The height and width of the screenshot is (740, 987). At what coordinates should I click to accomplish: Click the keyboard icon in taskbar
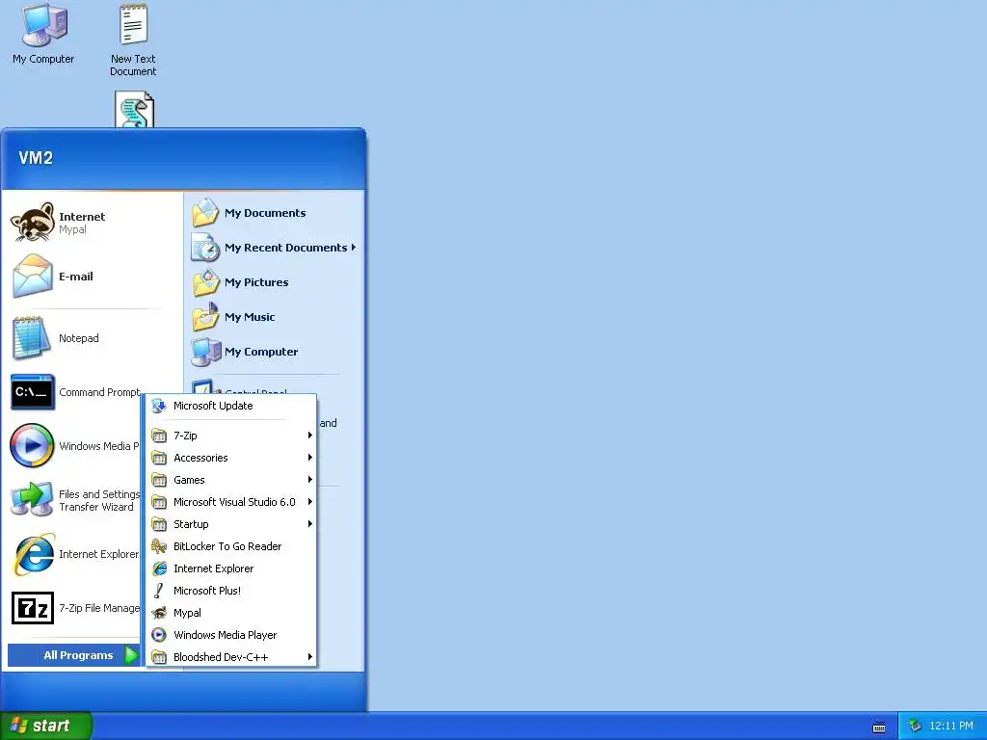[x=879, y=727]
